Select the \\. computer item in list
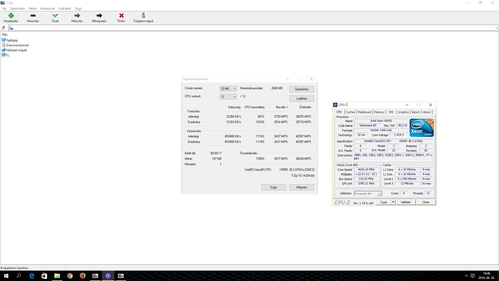This screenshot has height=281, width=499. pos(5,55)
